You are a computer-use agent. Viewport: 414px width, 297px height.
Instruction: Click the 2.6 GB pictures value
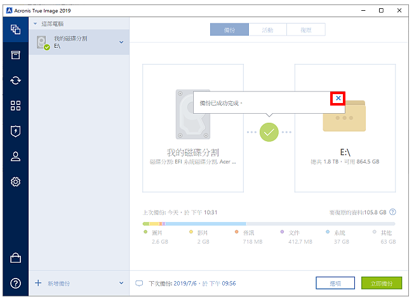(x=160, y=242)
